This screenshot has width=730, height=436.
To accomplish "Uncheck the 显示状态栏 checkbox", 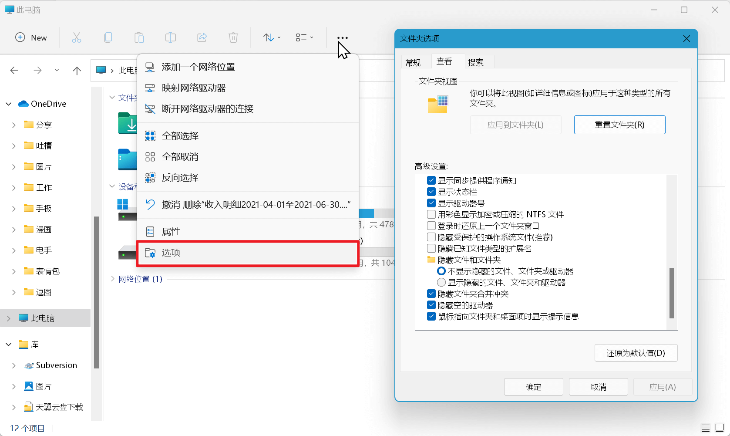I will click(431, 192).
